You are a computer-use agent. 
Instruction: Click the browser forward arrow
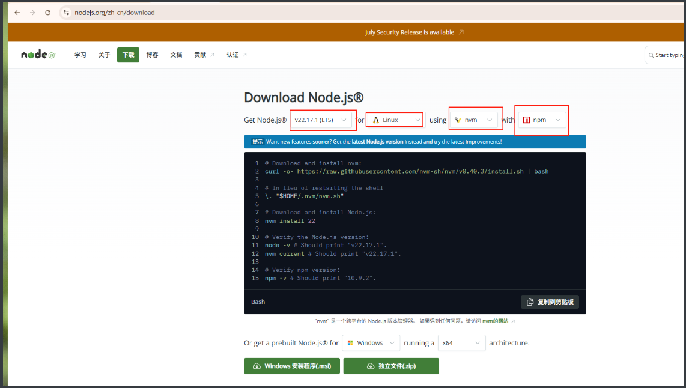32,13
